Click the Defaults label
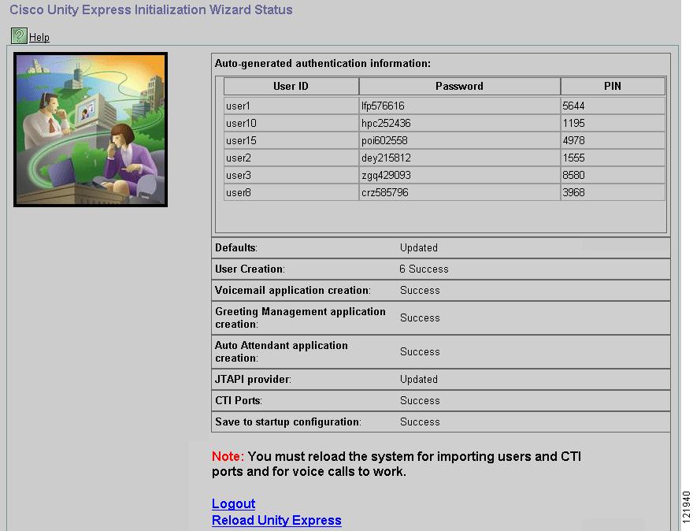 [x=236, y=247]
